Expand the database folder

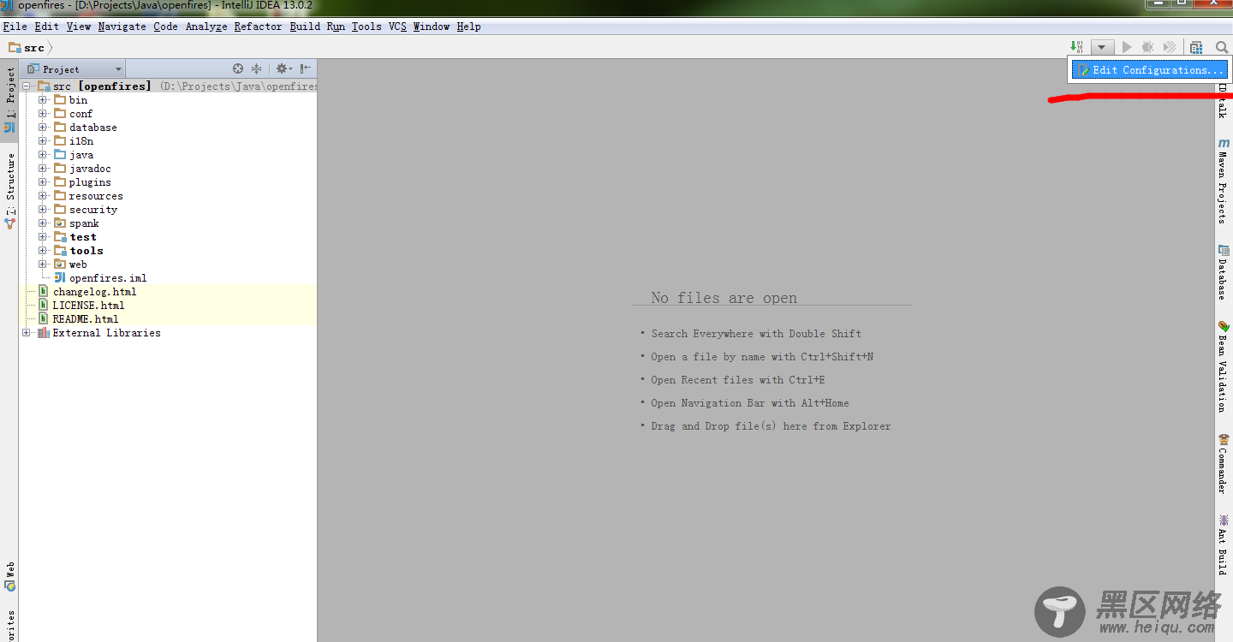(x=42, y=128)
